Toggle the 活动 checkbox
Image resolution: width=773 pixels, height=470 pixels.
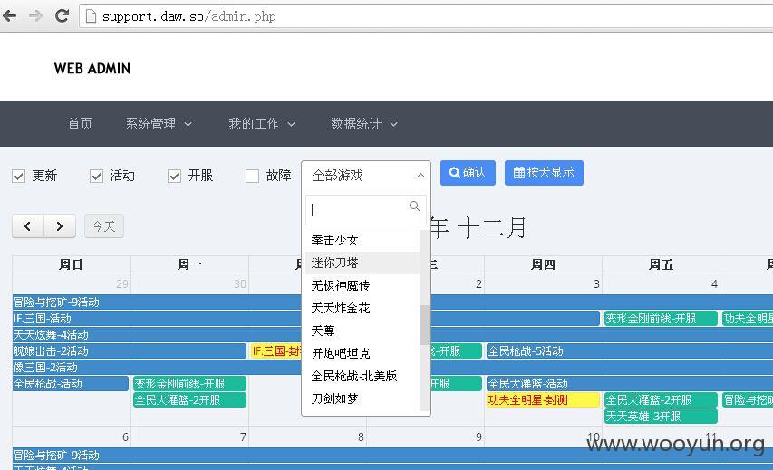coord(96,176)
